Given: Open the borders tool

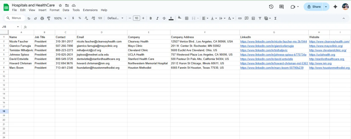Looking at the screenshot, I should [x=187, y=18].
